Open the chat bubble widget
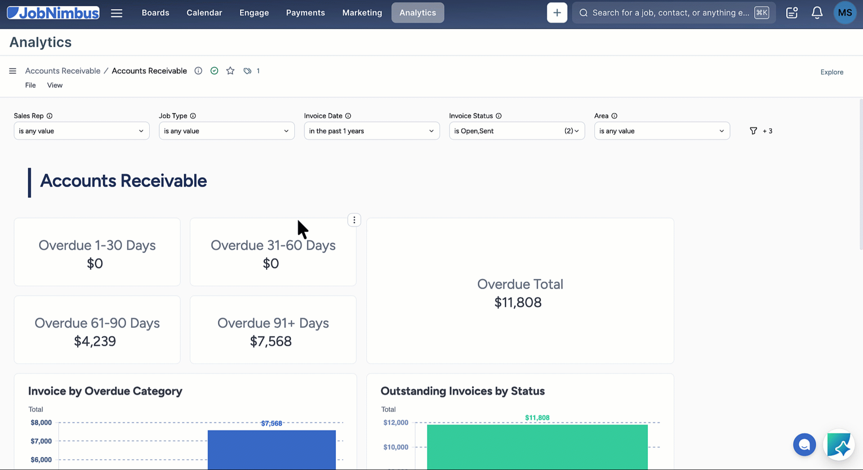The height and width of the screenshot is (470, 863). tap(804, 445)
